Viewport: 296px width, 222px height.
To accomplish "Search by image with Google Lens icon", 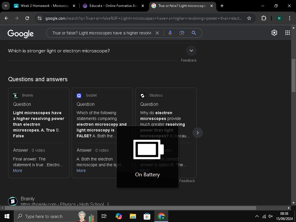I will tap(182, 33).
